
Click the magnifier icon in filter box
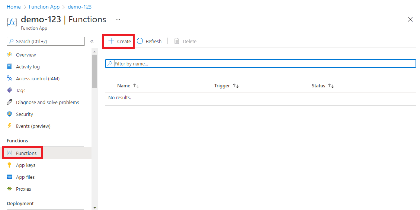(110, 64)
